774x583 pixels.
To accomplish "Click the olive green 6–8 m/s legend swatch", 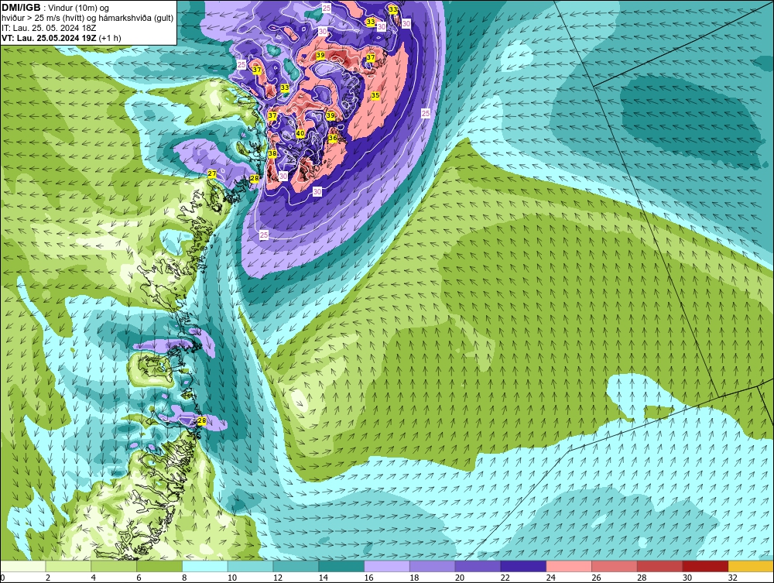I will click(x=159, y=566).
